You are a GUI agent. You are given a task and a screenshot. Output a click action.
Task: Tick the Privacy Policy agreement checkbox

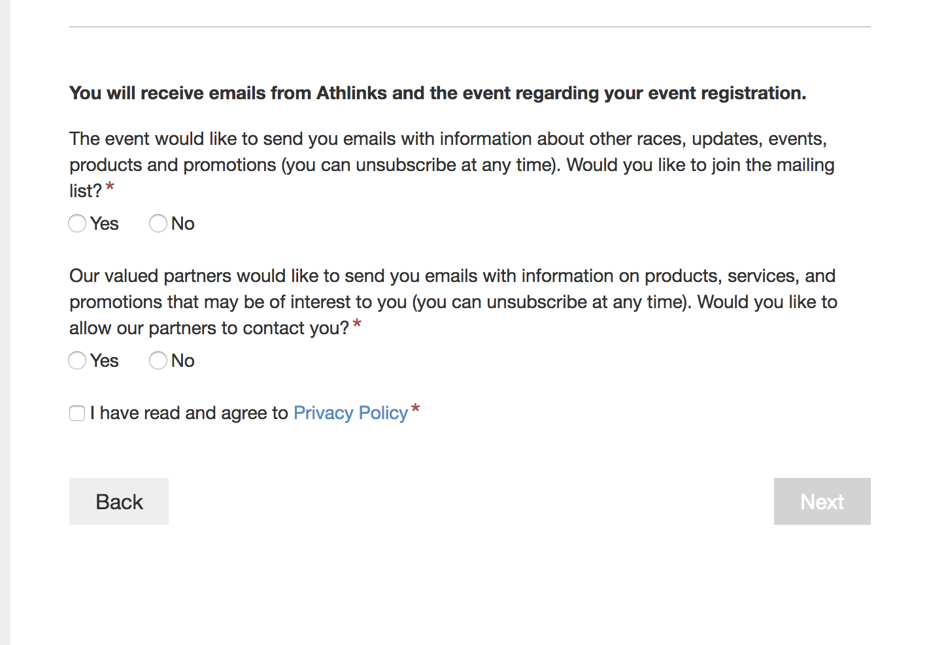(77, 413)
